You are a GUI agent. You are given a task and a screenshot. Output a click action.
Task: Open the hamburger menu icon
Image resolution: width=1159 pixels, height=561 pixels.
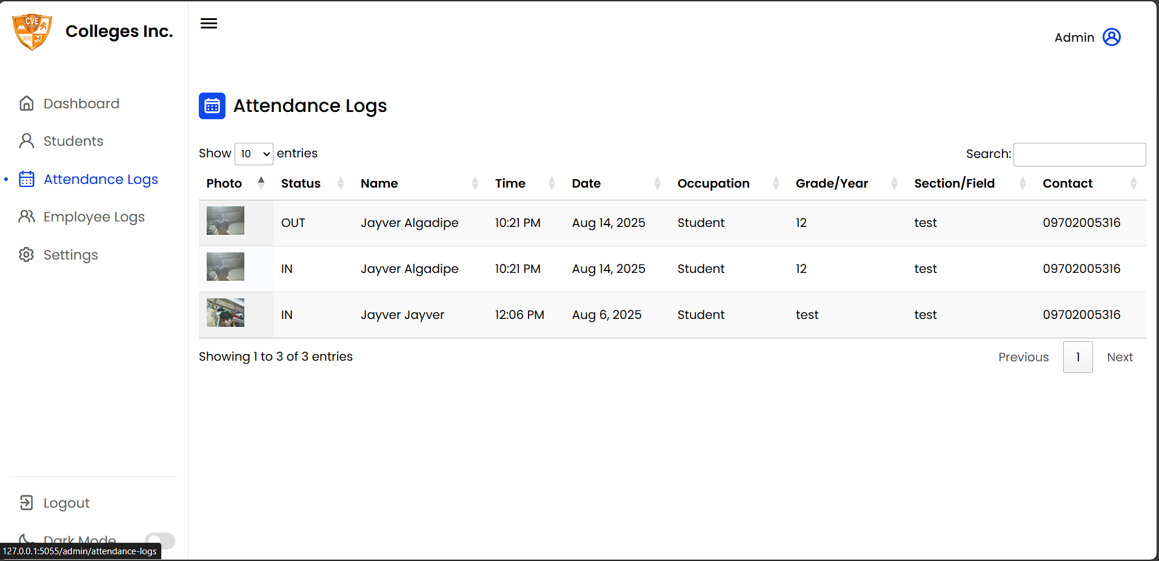(209, 24)
